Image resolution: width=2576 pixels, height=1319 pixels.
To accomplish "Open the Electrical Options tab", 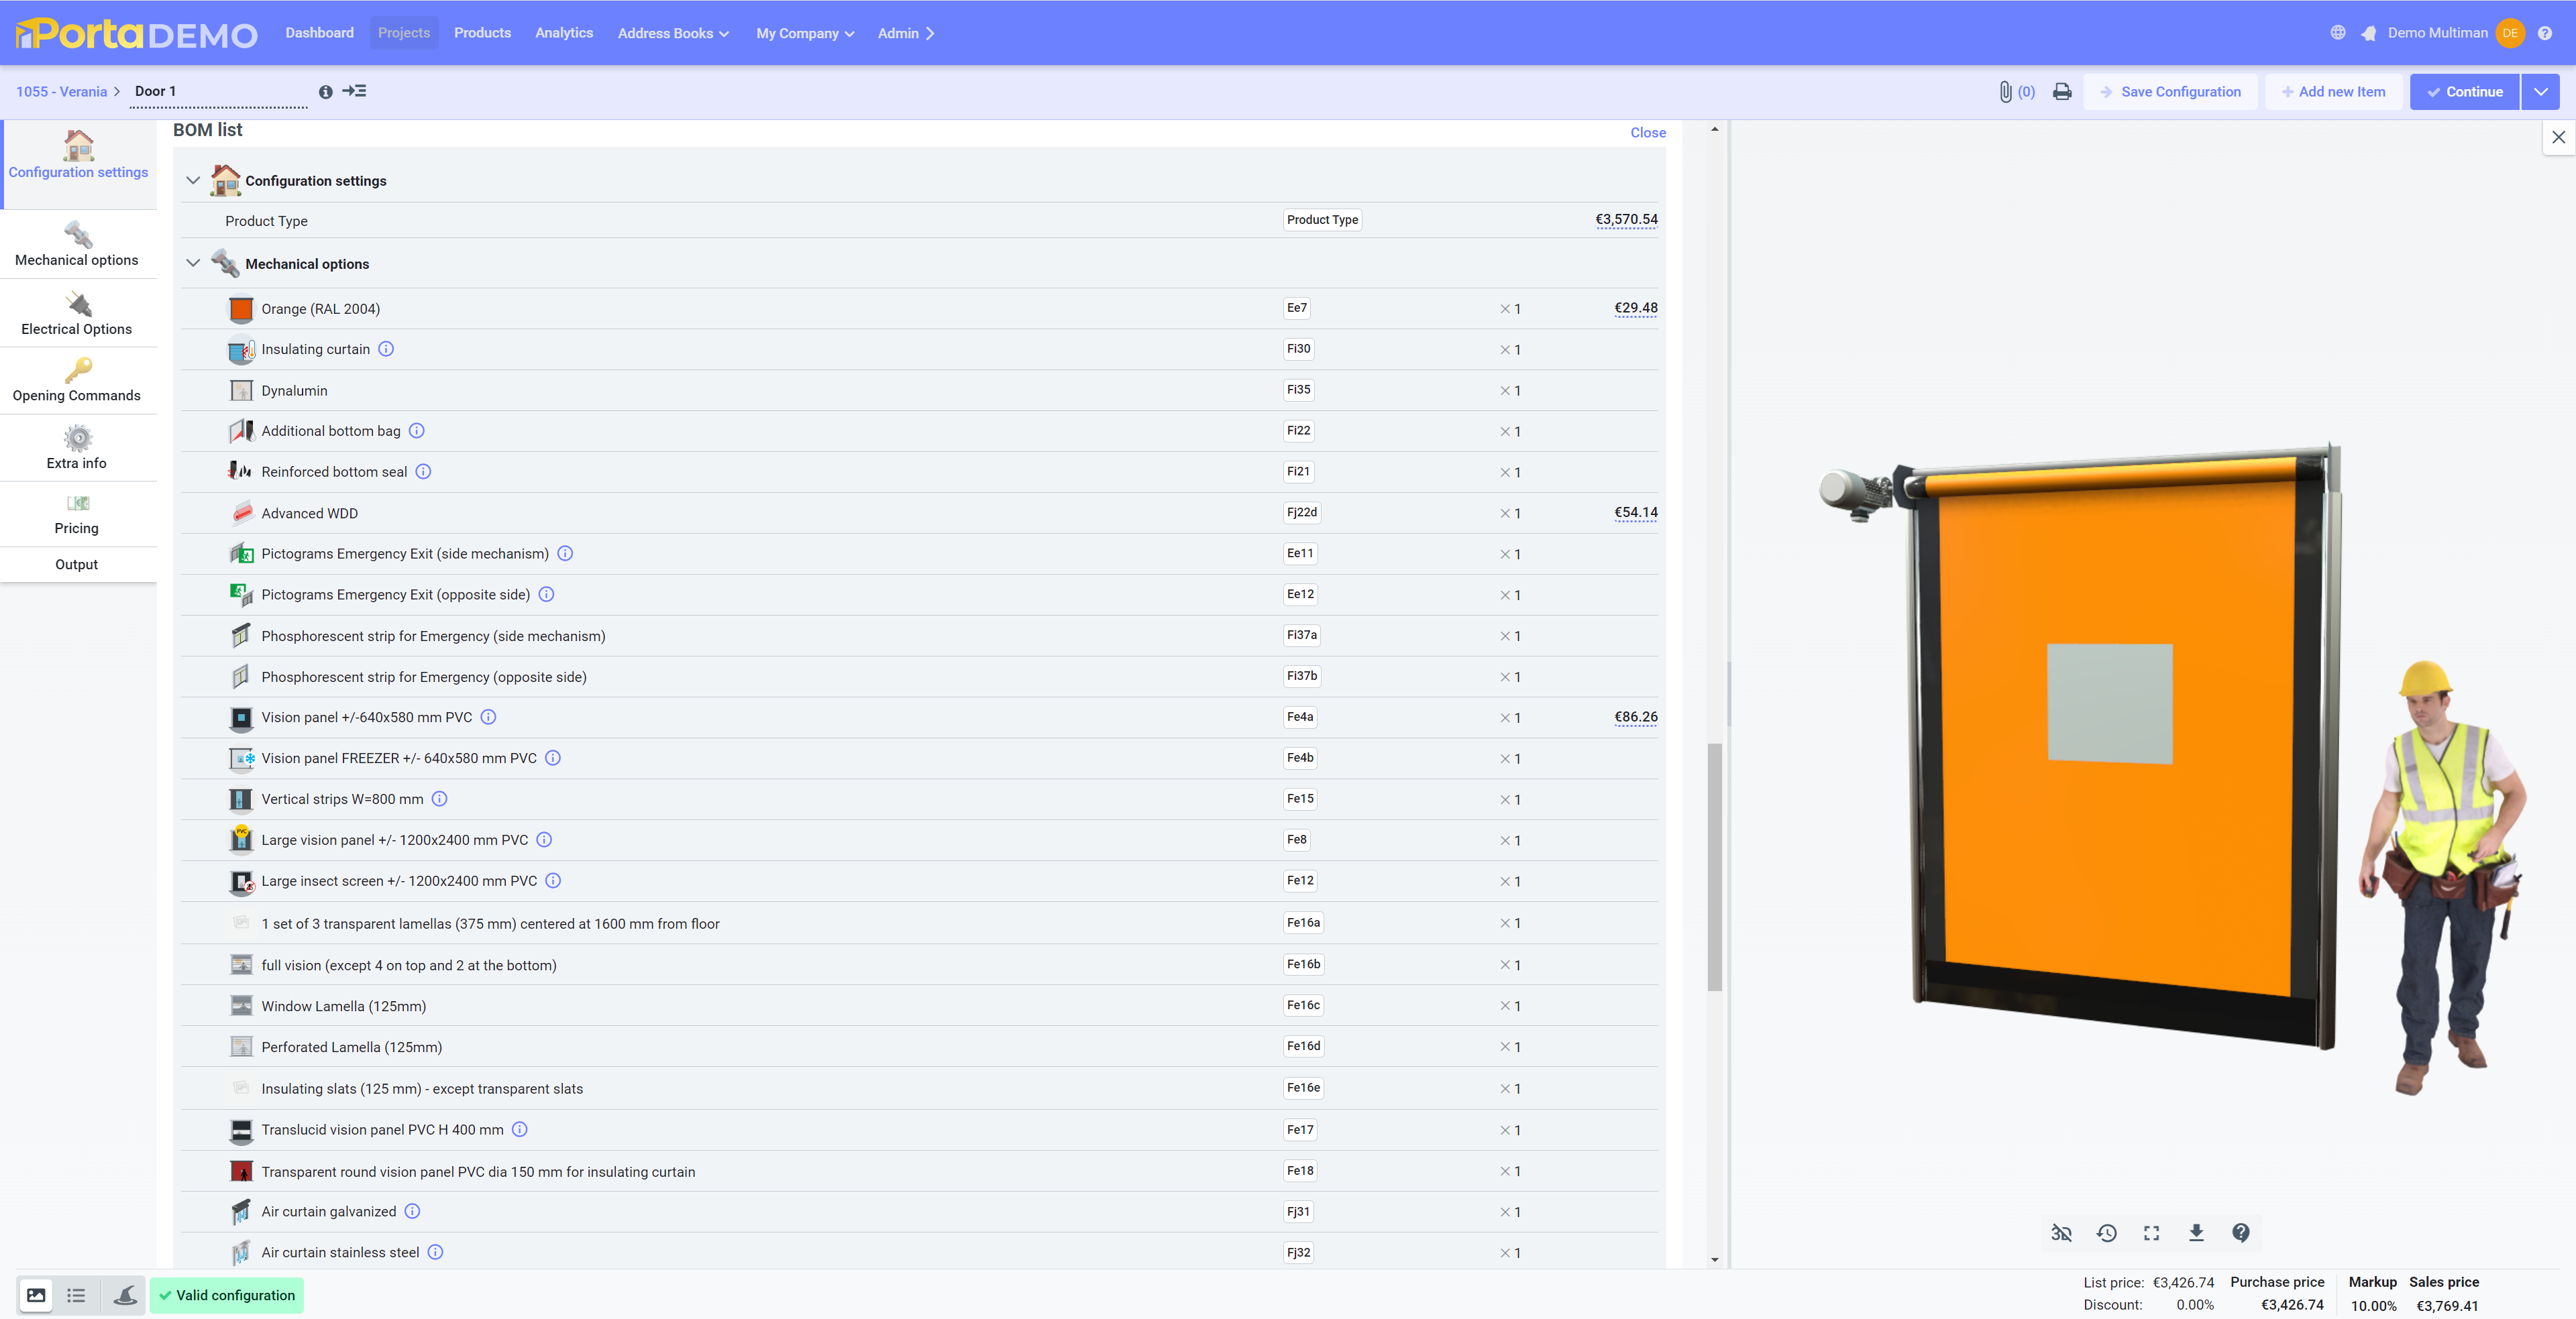I will click(77, 314).
